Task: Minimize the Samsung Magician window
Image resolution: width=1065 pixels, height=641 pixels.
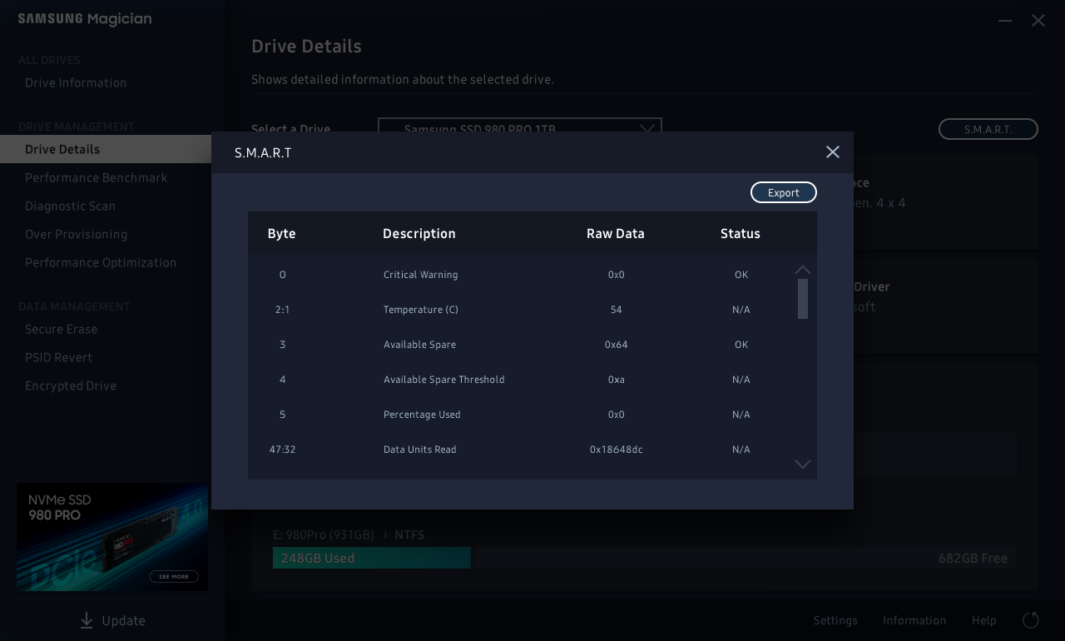Action: tap(1005, 20)
